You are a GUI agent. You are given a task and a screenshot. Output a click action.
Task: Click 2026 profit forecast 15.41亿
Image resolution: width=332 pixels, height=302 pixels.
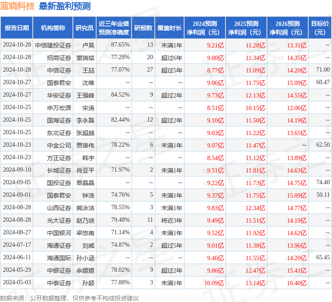pos(297,271)
